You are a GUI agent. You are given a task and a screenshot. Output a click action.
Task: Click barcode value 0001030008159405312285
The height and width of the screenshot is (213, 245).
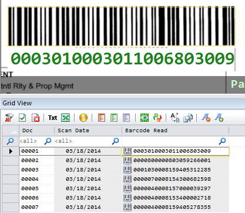pos(172,170)
